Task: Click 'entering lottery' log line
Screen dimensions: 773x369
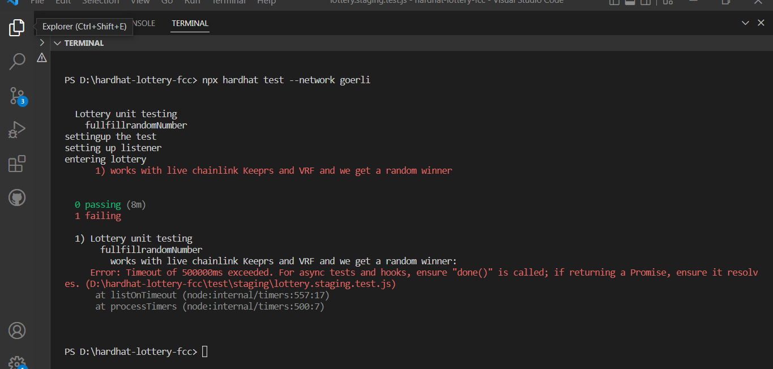Action: (x=105, y=160)
